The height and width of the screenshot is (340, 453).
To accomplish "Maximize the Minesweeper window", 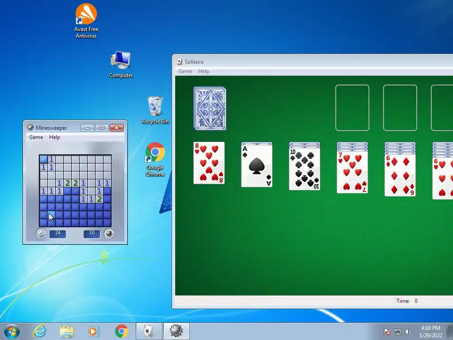I will click(102, 128).
